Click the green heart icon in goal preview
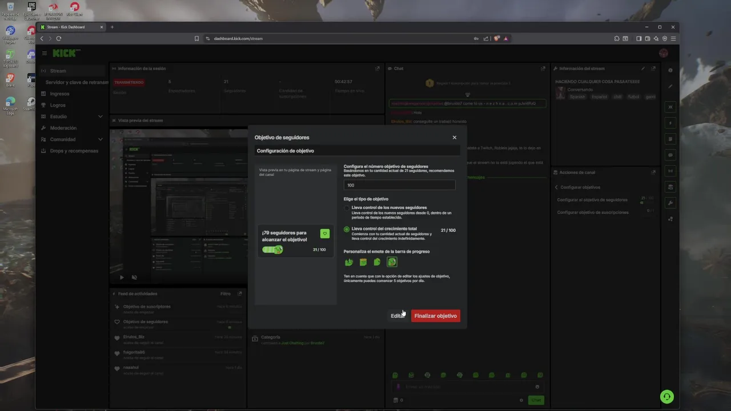 [x=325, y=233]
